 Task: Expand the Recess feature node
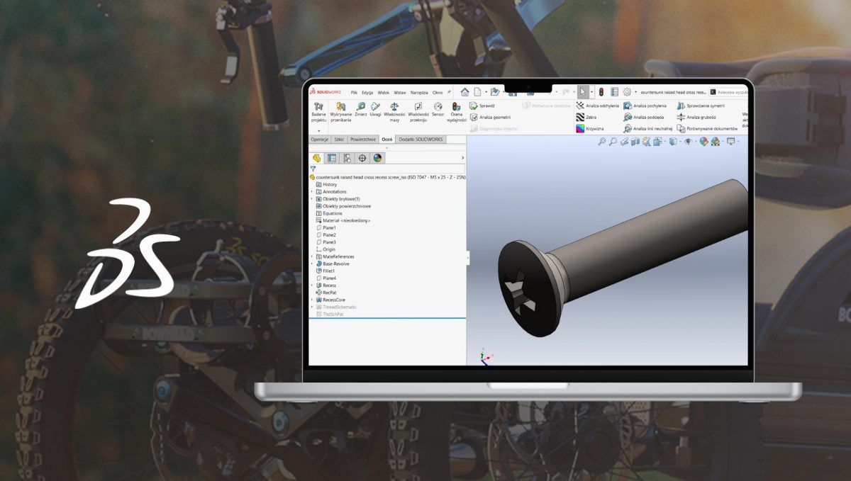[312, 285]
